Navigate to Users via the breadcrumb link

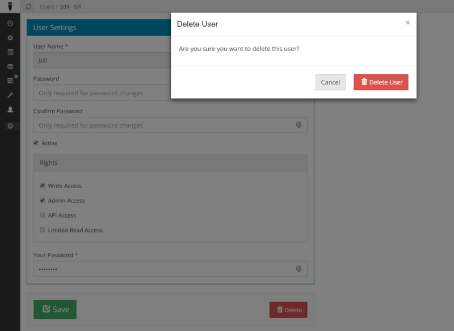click(x=47, y=7)
